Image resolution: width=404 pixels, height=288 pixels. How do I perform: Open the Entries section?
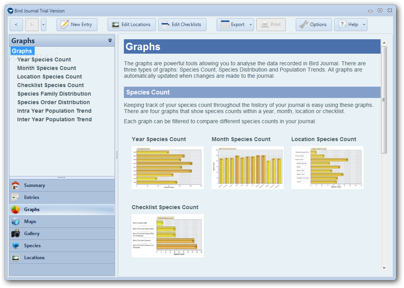(62, 197)
